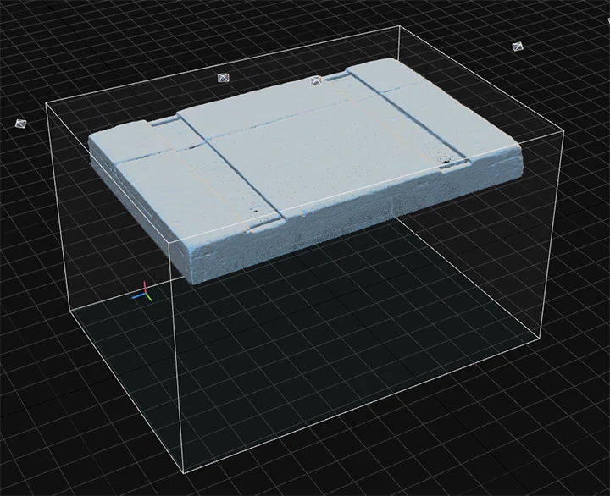Select the leftmost camera marker
Image resolution: width=610 pixels, height=496 pixels.
pos(20,124)
